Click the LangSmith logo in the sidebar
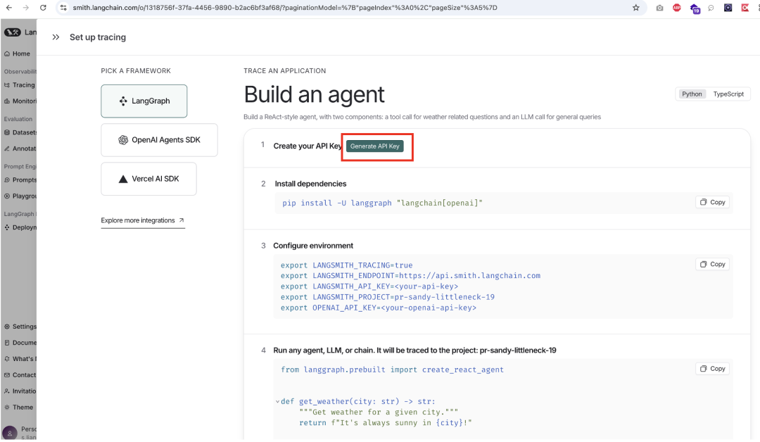Viewport: 760px width, 442px height. (13, 32)
